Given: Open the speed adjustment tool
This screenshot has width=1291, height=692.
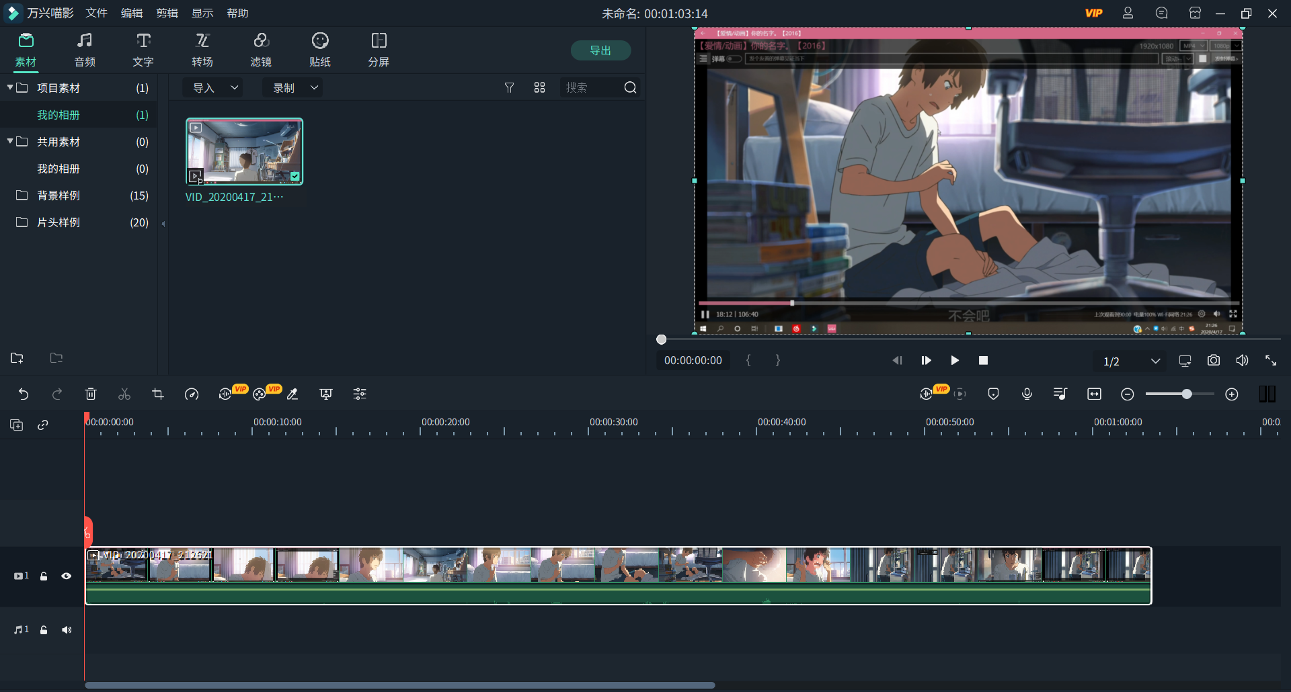Looking at the screenshot, I should pyautogui.click(x=192, y=394).
